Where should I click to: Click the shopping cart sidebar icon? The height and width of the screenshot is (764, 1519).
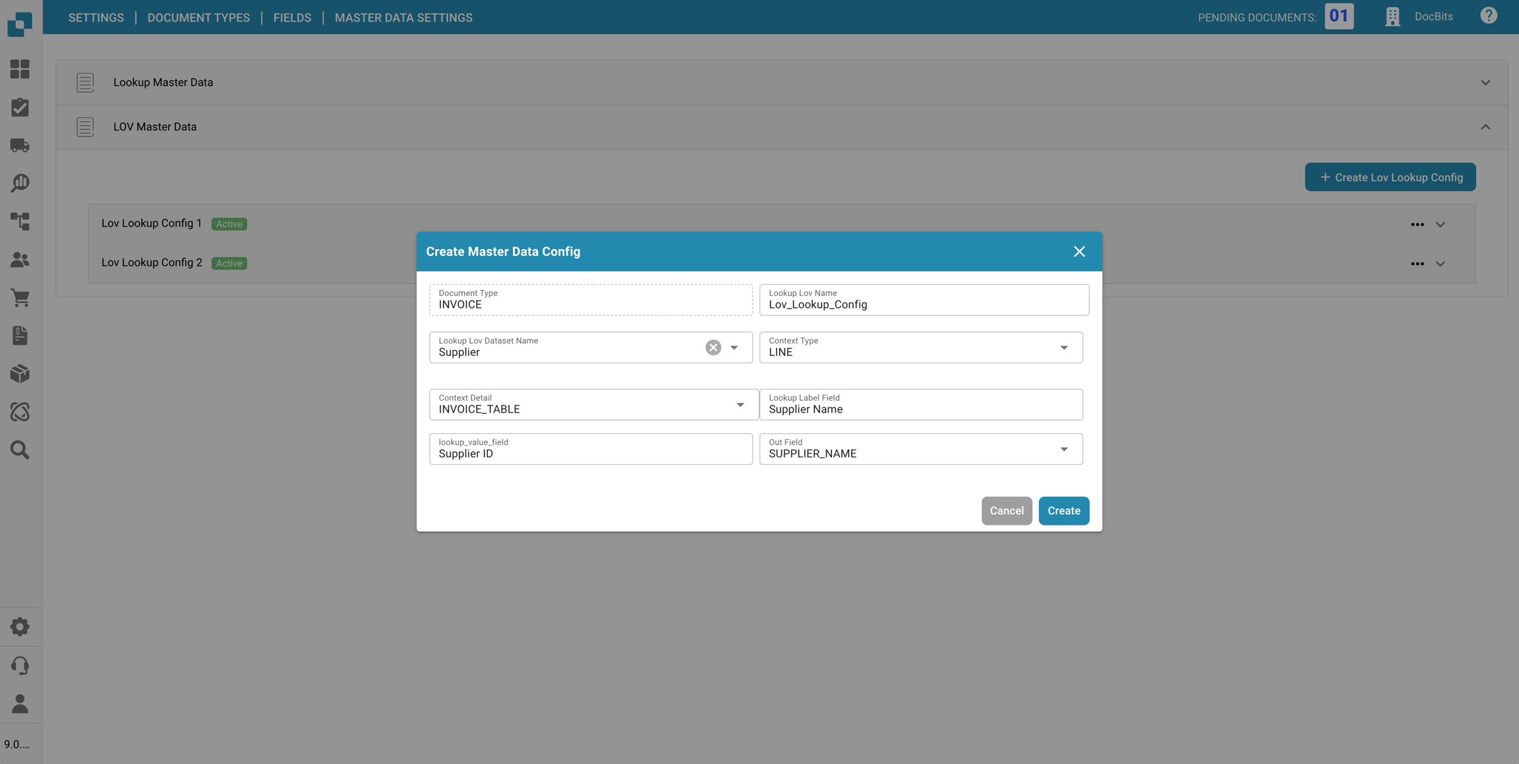(x=20, y=298)
